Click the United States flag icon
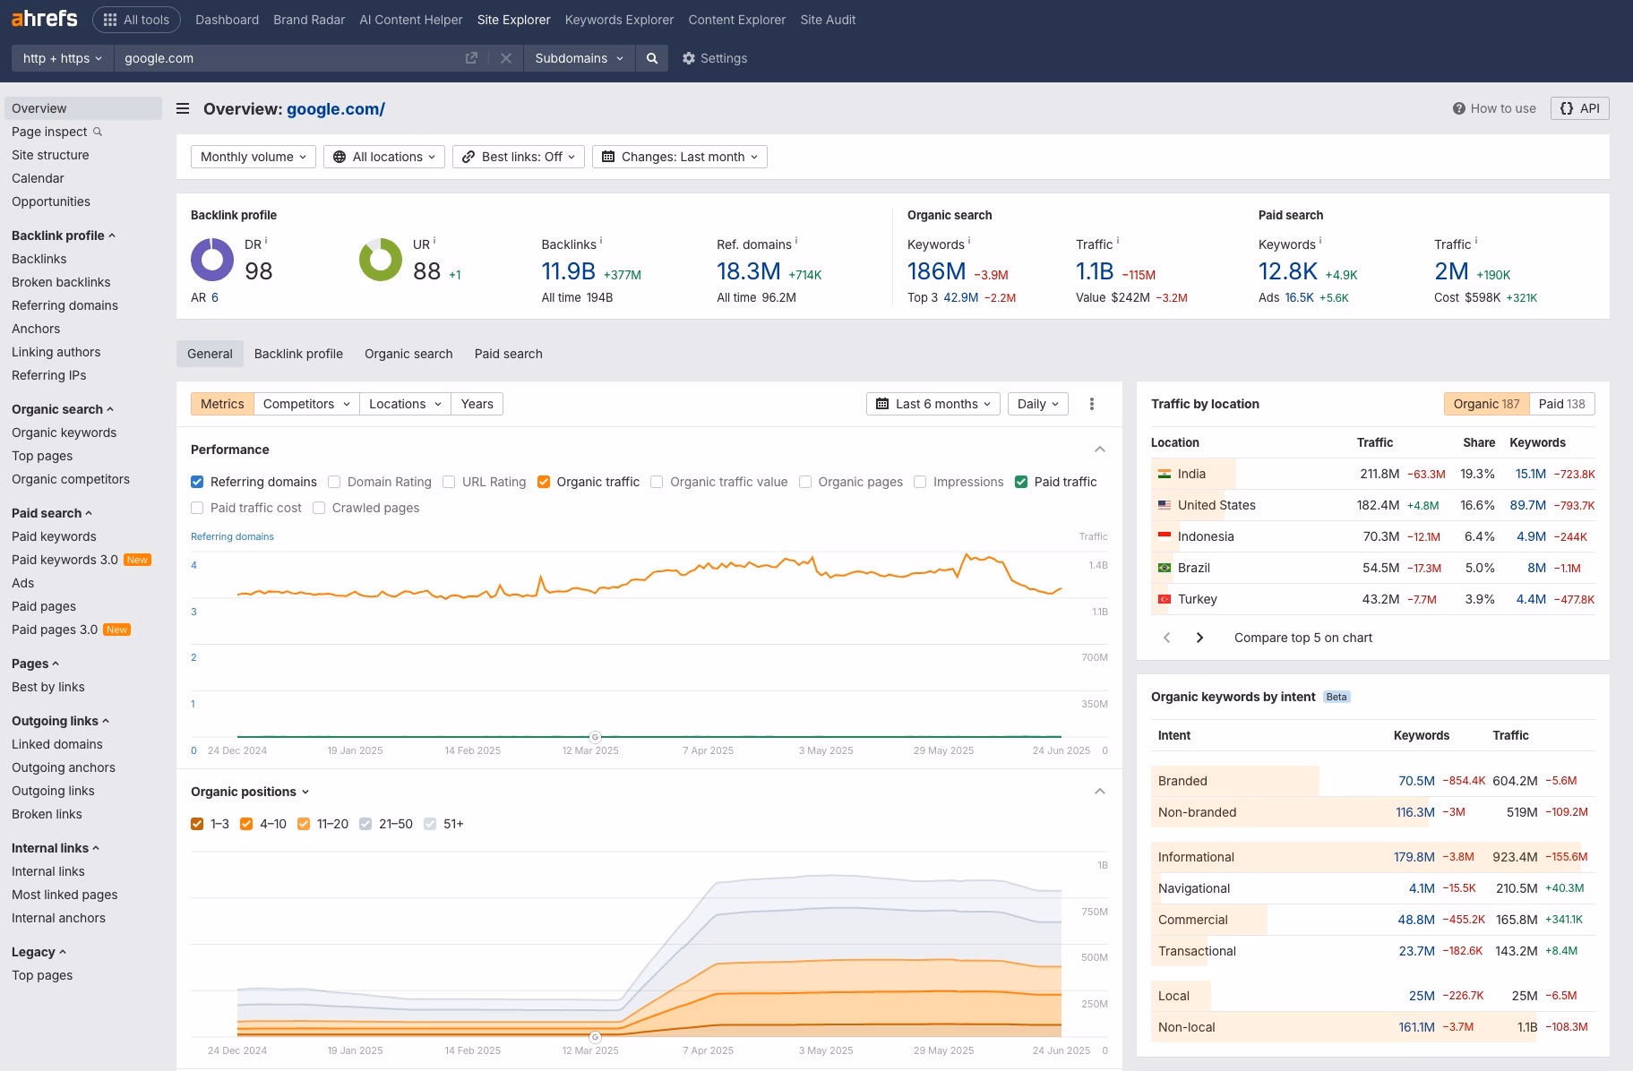Screen dimensions: 1633x1071 (1165, 505)
